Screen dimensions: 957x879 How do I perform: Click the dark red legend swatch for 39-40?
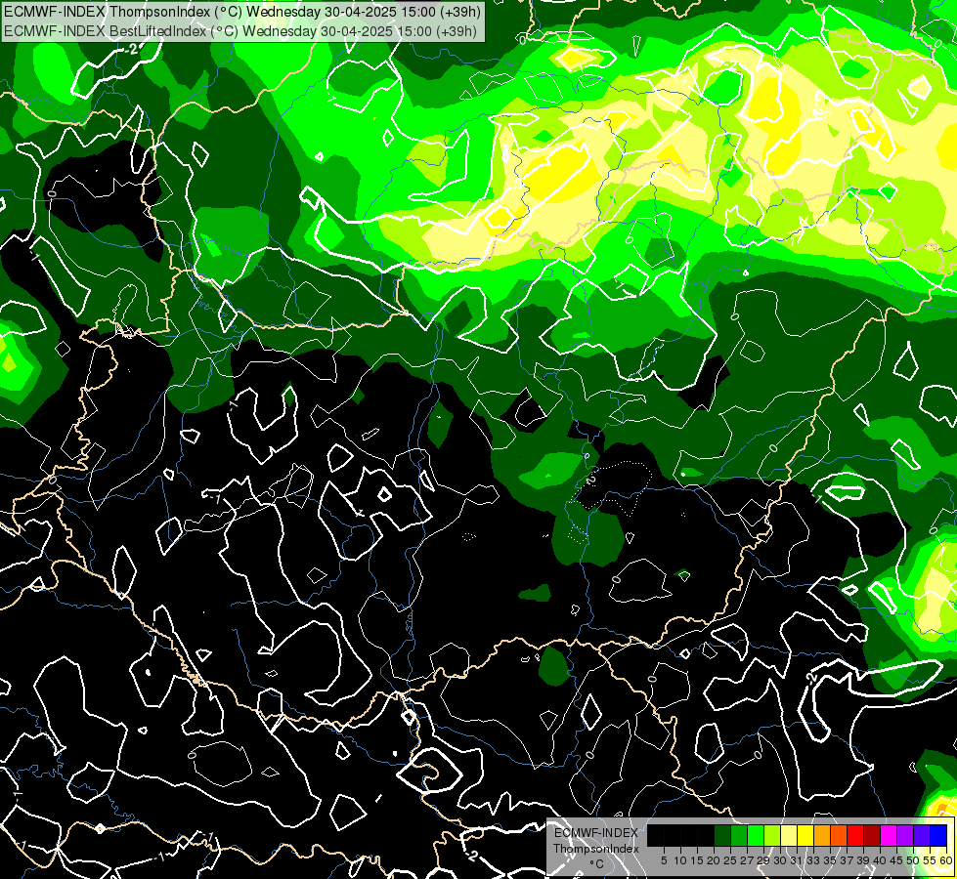pyautogui.click(x=872, y=836)
